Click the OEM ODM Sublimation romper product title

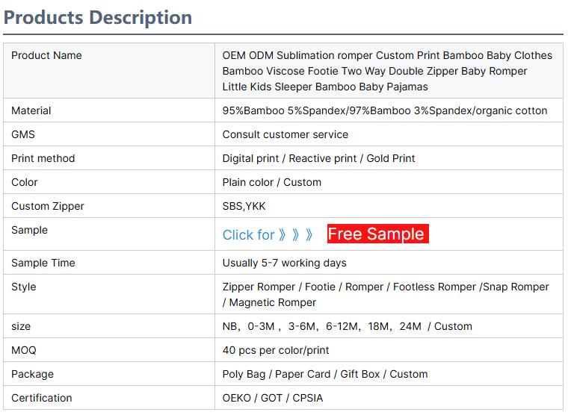386,71
